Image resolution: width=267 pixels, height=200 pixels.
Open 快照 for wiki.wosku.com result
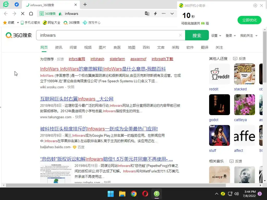pos(71,87)
